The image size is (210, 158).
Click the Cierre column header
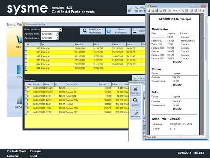pos(119,44)
